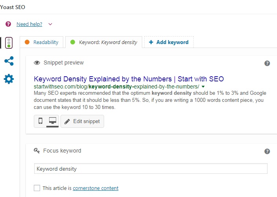Switch to mobile preview phone icon
The height and width of the screenshot is (197, 277).
(40, 121)
